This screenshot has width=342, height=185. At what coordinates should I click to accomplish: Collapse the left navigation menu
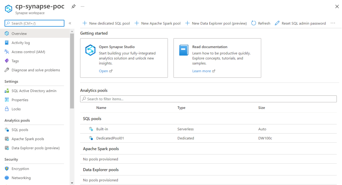tap(70, 23)
